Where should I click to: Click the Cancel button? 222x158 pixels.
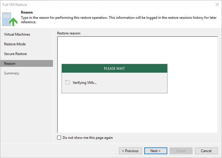pyautogui.click(x=206, y=151)
